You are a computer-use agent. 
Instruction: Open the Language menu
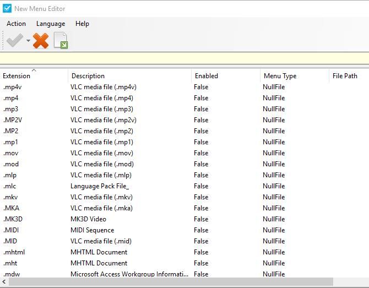coord(51,24)
